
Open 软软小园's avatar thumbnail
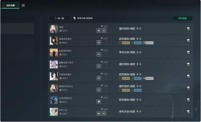[54, 112]
